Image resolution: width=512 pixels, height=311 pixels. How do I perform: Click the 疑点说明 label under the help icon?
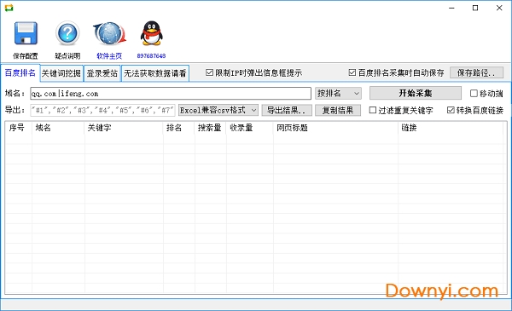tap(67, 56)
